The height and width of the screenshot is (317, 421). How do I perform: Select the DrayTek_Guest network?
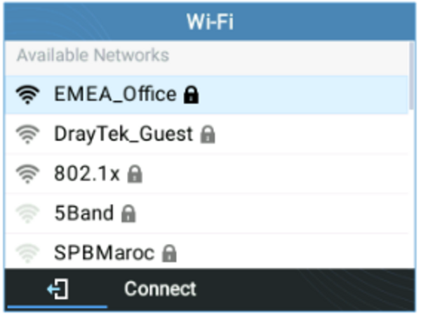tap(123, 134)
